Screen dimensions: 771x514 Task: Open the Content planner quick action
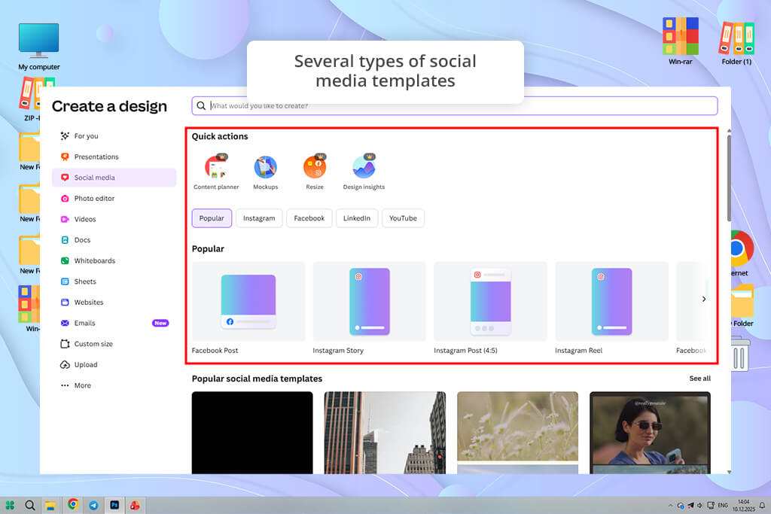click(216, 172)
